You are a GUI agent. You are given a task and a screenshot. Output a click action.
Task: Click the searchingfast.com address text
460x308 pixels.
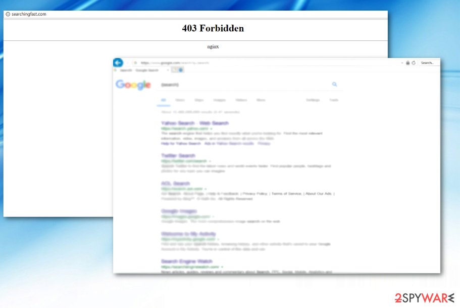click(29, 14)
